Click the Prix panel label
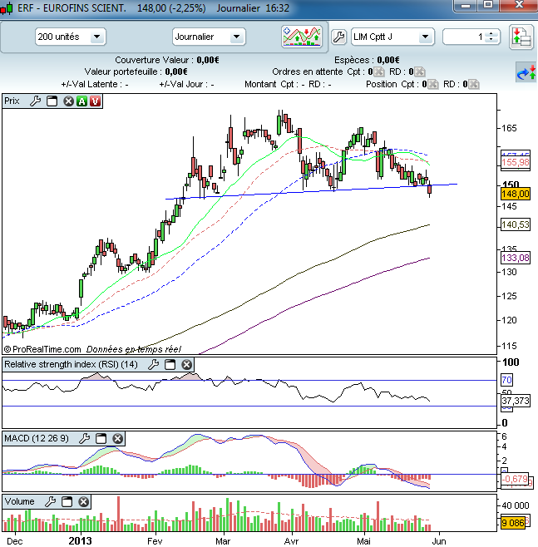 (12, 101)
